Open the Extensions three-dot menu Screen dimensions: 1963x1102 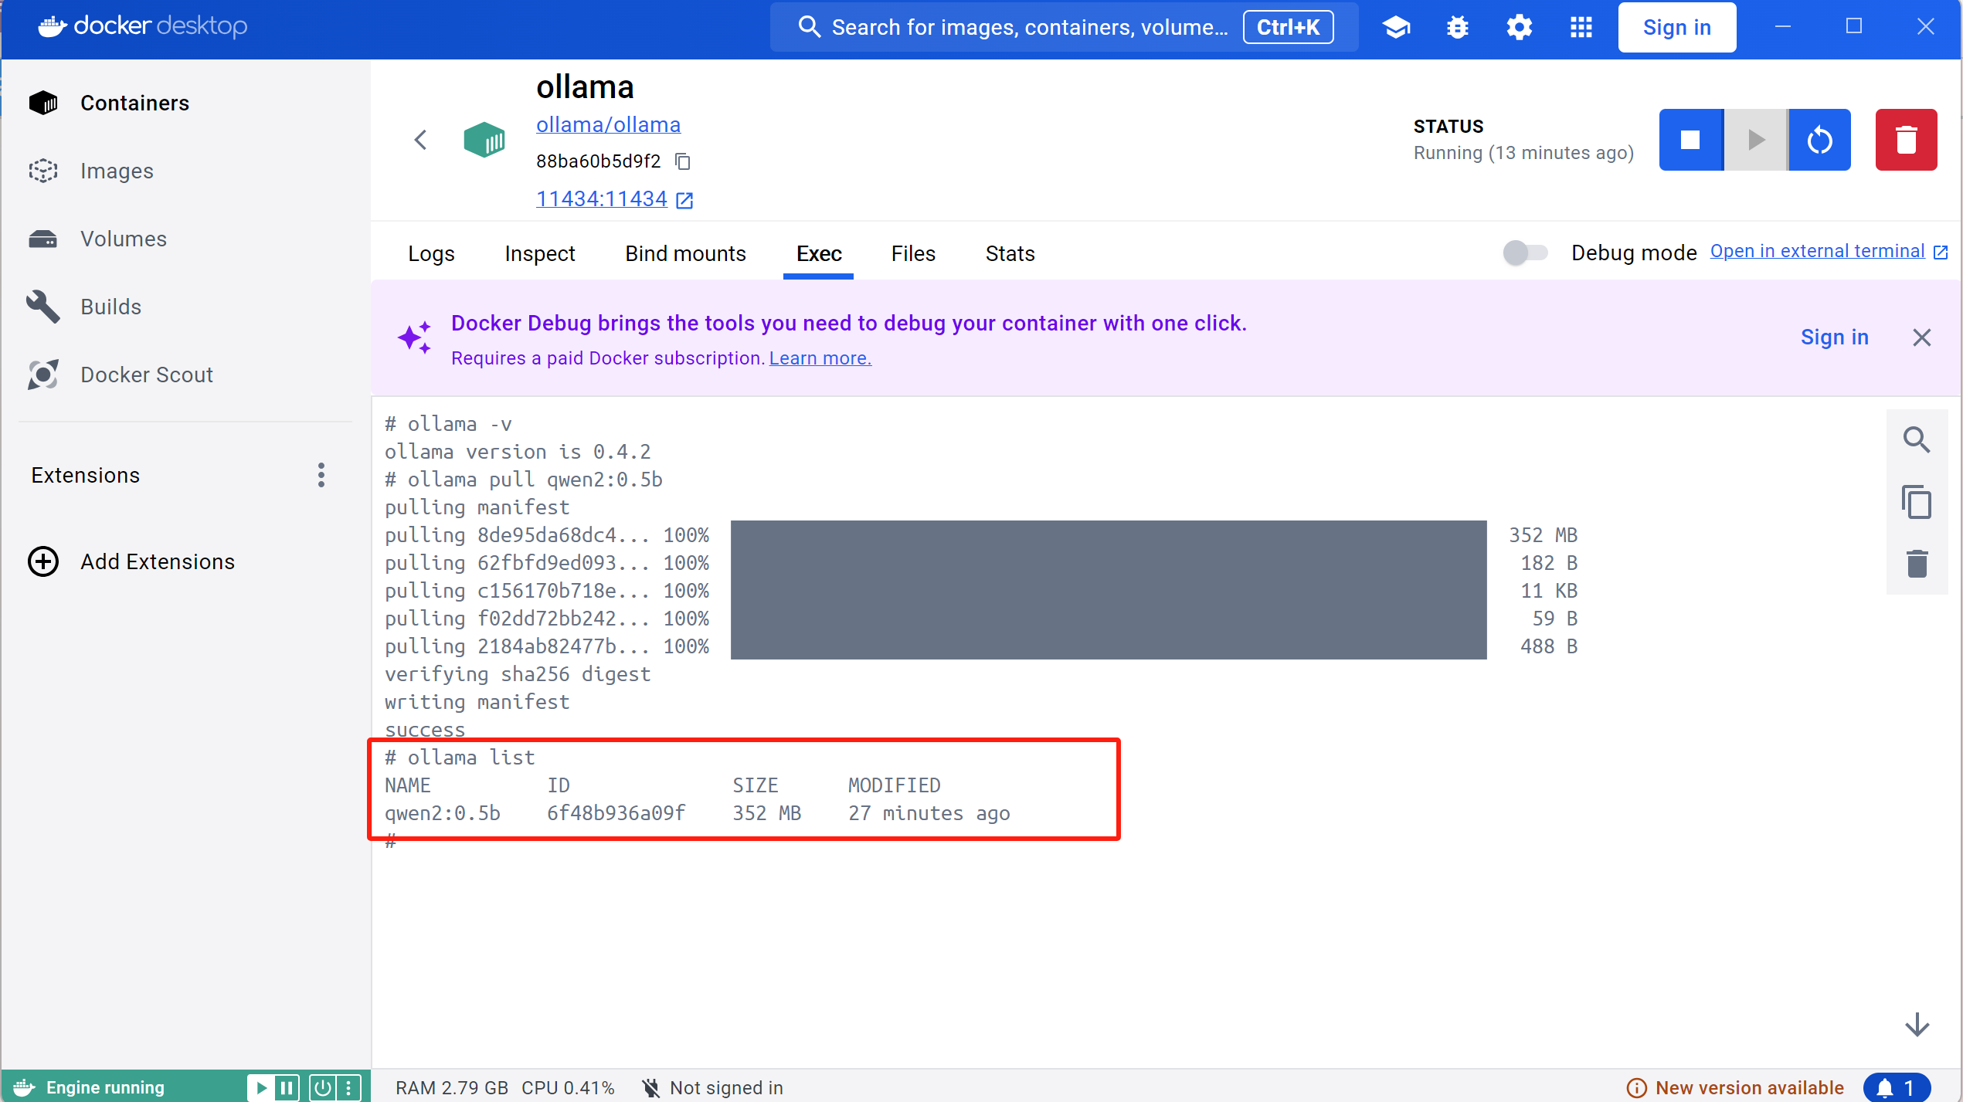(x=321, y=475)
